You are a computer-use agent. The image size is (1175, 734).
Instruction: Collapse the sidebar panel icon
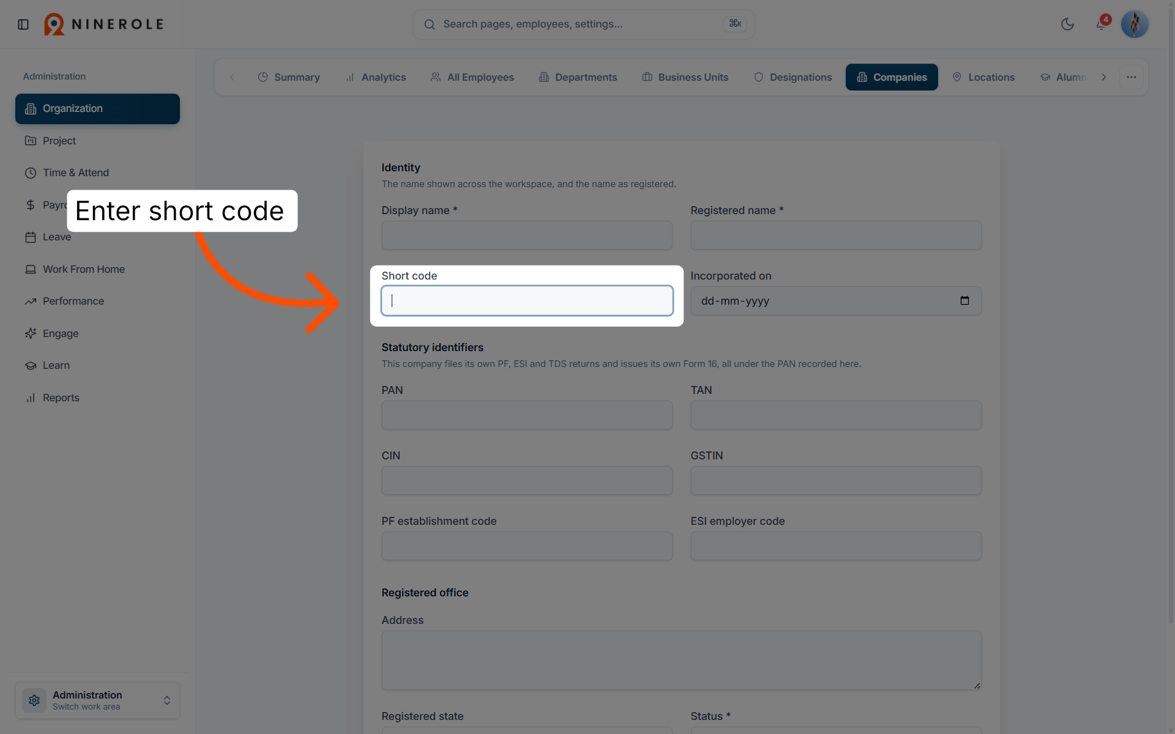23,24
